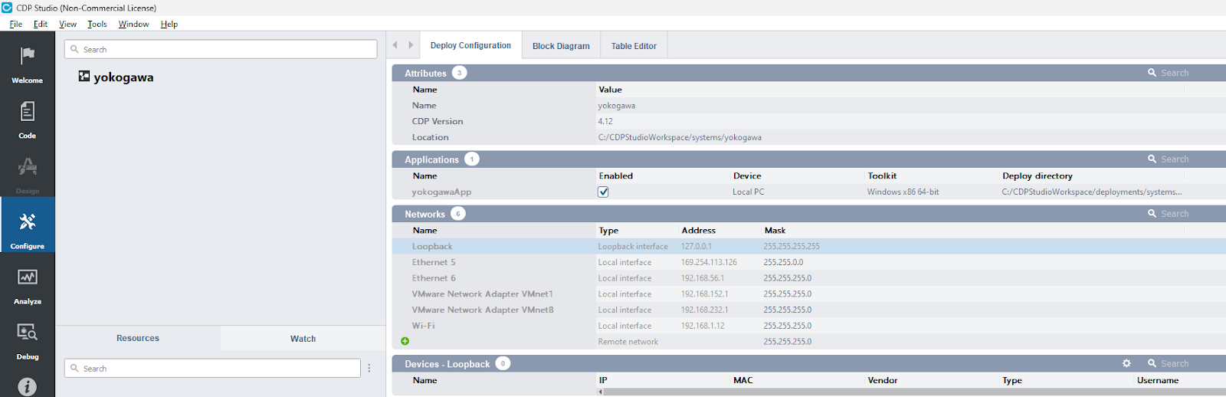The width and height of the screenshot is (1226, 397).
Task: Click address 169.254.113.126
Action: (709, 262)
